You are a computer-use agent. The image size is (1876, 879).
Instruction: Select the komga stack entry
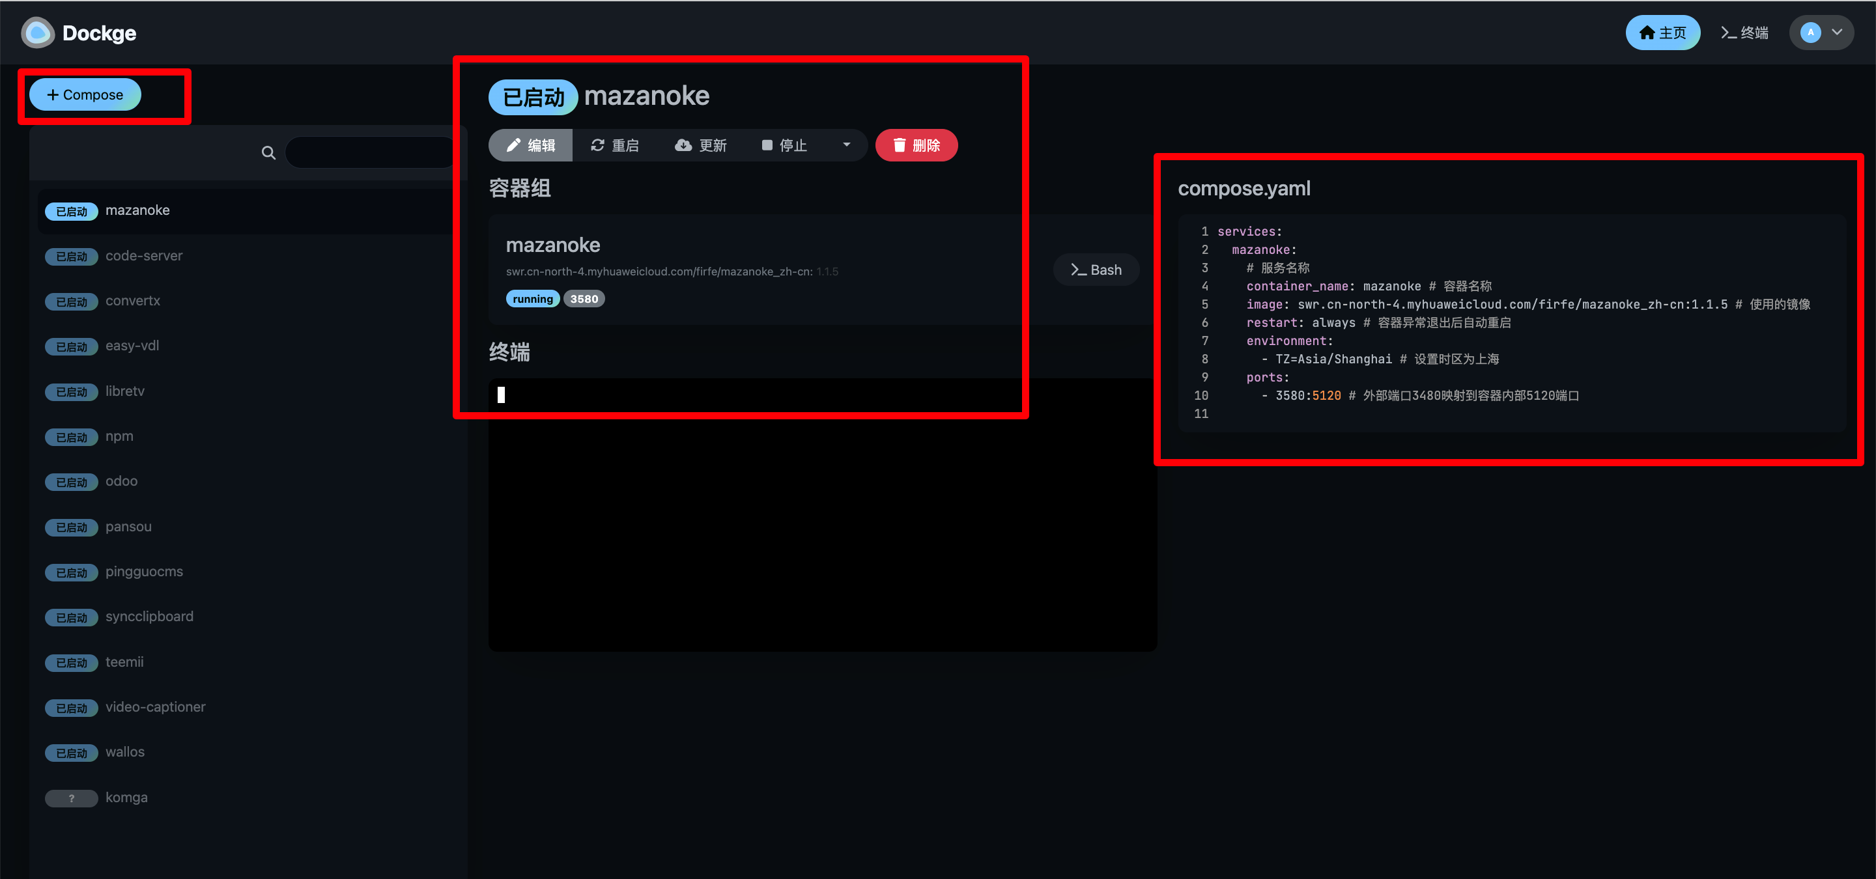tap(127, 798)
